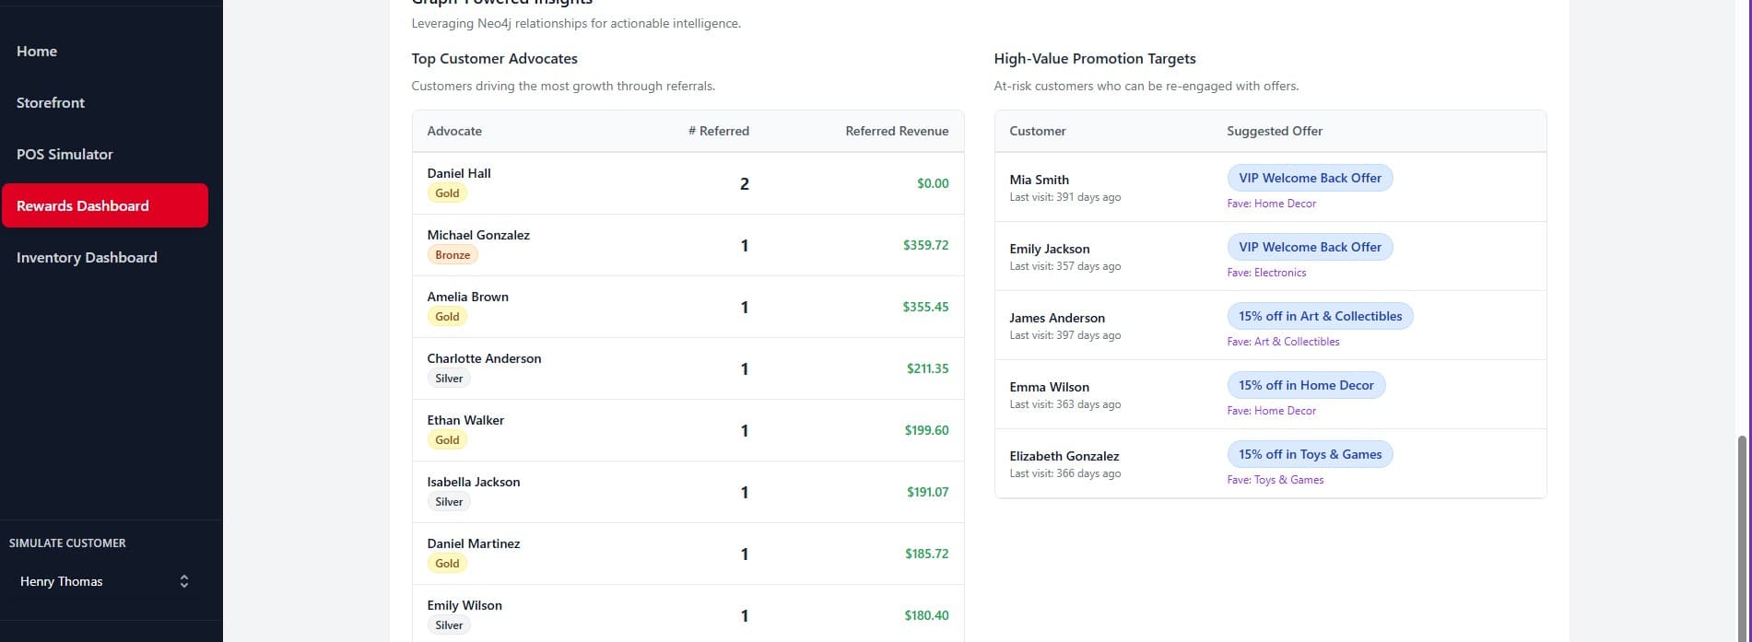Click the up-down chevron icon beside Henry Thomas
The height and width of the screenshot is (642, 1752).
pos(184,581)
